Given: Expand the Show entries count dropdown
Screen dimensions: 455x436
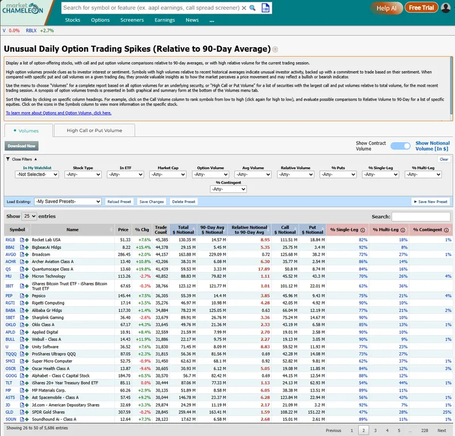Looking at the screenshot, I should click(29, 216).
